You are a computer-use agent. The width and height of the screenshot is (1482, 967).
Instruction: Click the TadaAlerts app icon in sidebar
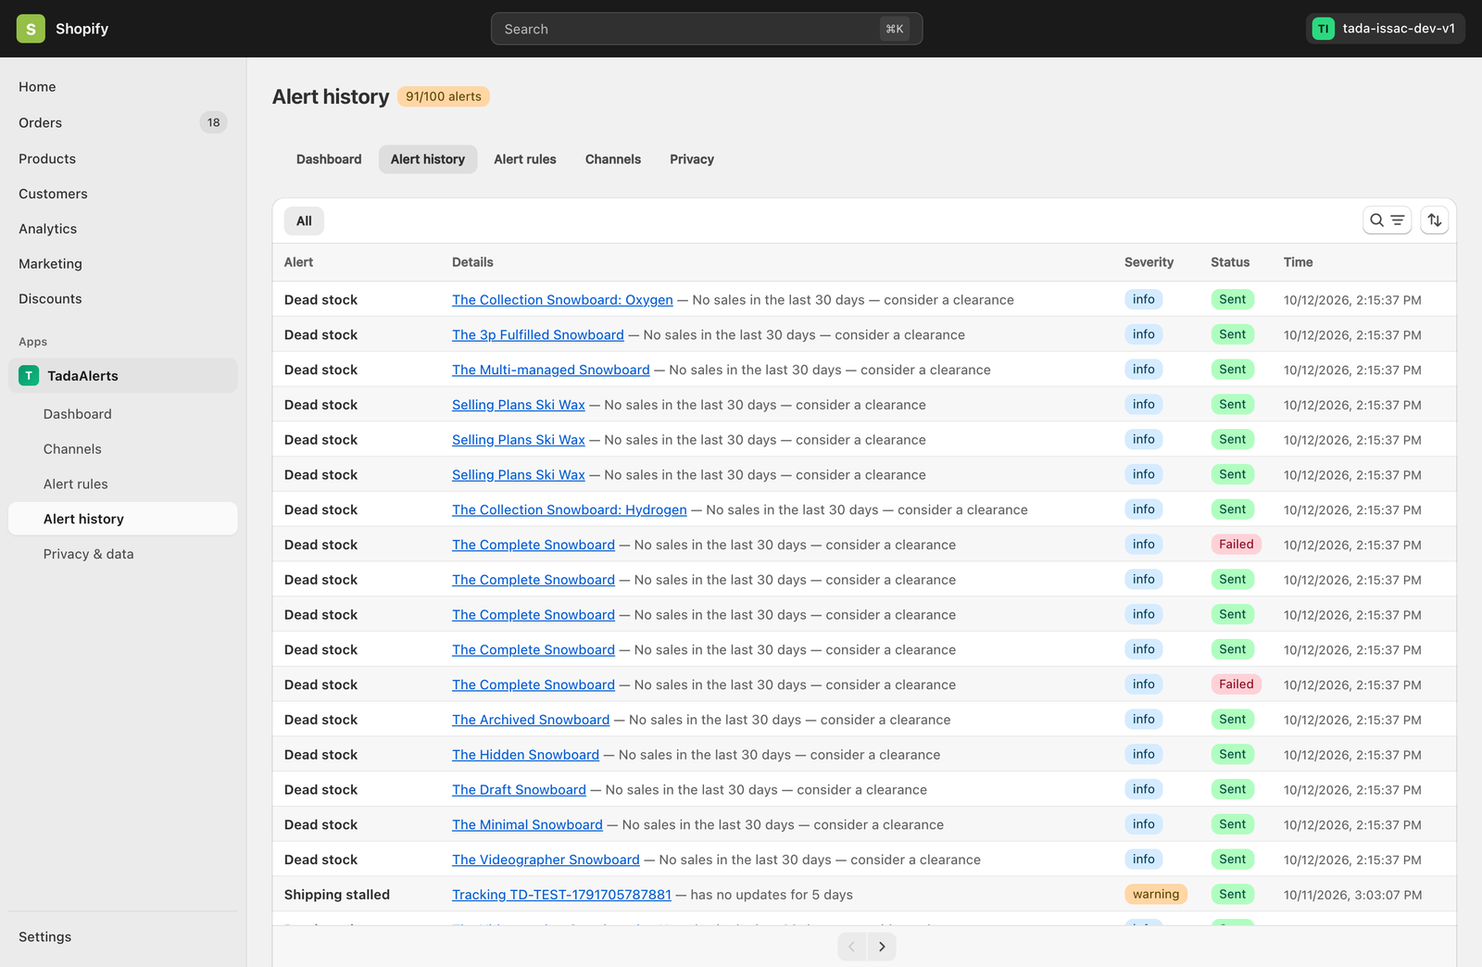coord(29,375)
